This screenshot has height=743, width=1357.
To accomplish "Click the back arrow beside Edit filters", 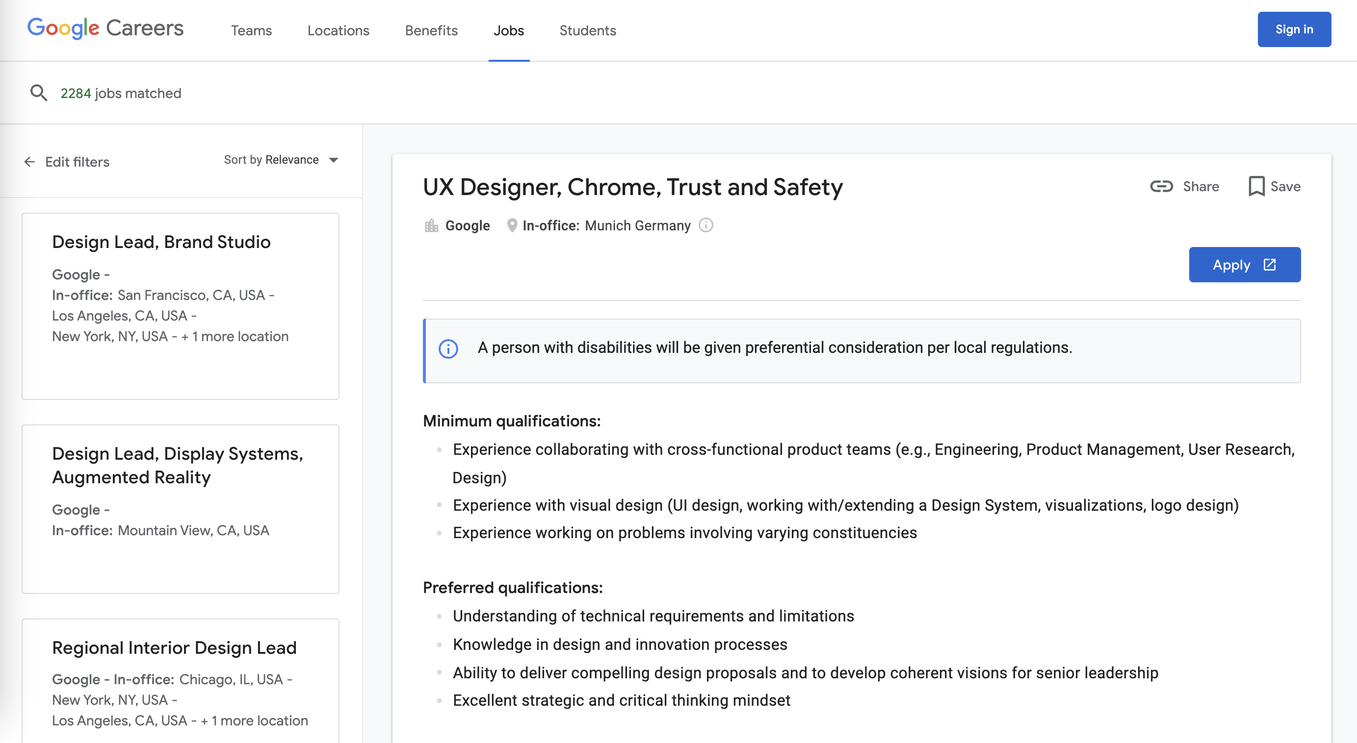I will pyautogui.click(x=29, y=162).
